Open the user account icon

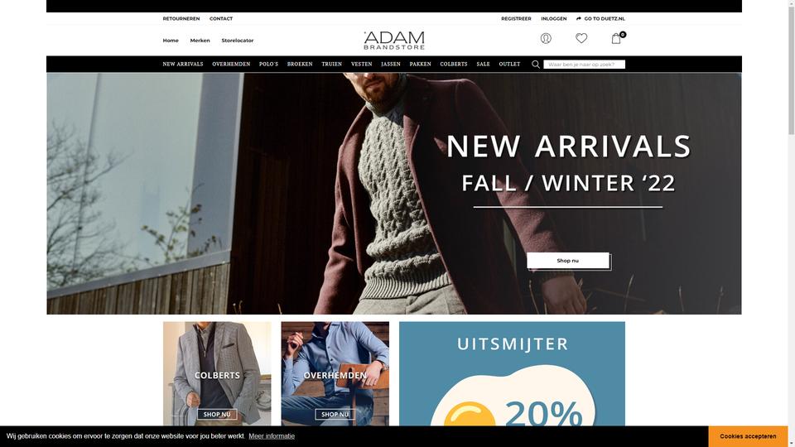pyautogui.click(x=546, y=39)
